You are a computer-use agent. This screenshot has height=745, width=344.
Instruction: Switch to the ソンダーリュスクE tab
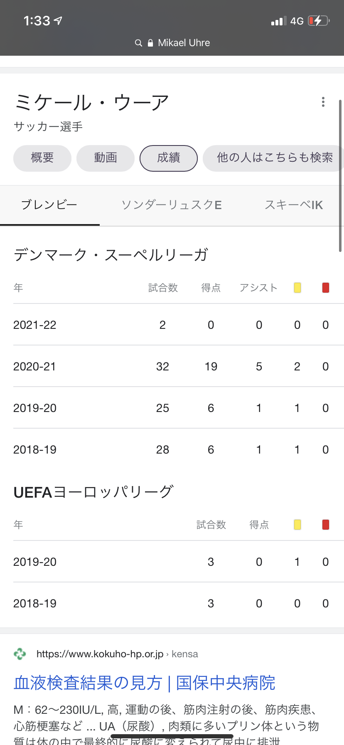(x=172, y=205)
